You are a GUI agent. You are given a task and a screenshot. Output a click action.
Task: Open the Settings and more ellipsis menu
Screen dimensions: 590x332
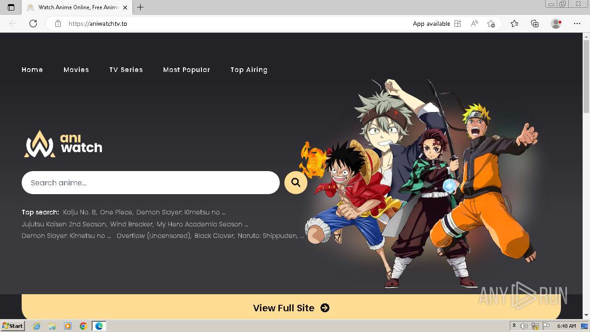pos(577,24)
